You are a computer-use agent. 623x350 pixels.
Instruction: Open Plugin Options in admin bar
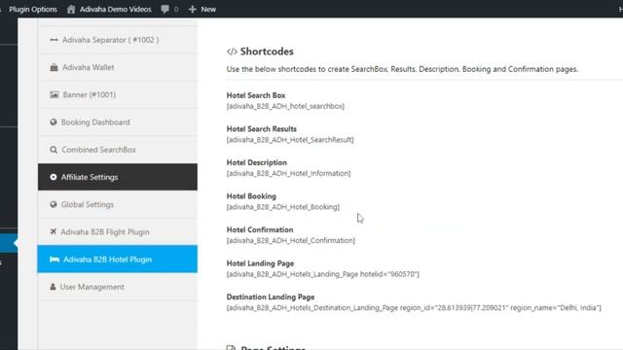click(x=33, y=9)
